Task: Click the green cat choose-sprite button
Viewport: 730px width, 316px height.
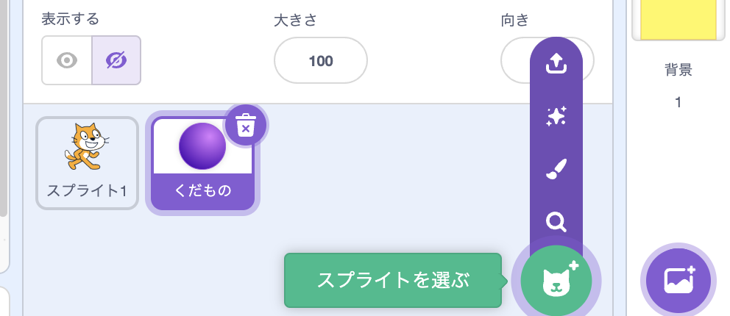Action: 556,281
